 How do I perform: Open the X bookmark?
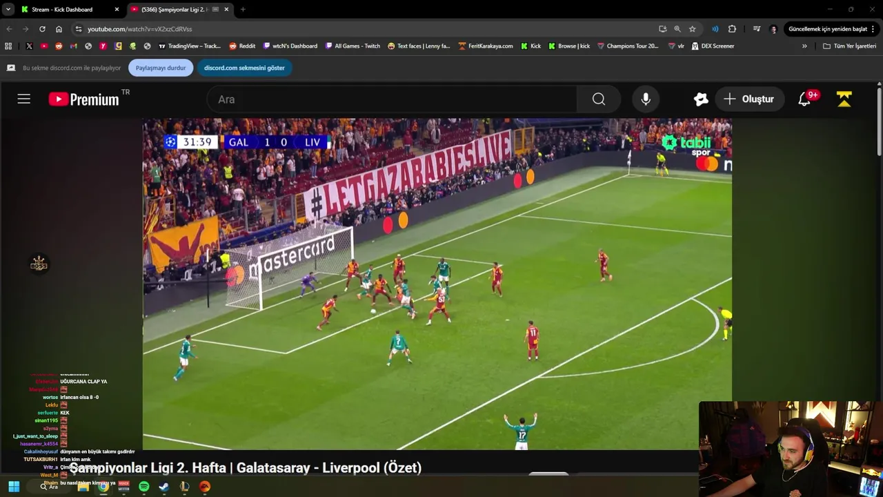pos(29,46)
